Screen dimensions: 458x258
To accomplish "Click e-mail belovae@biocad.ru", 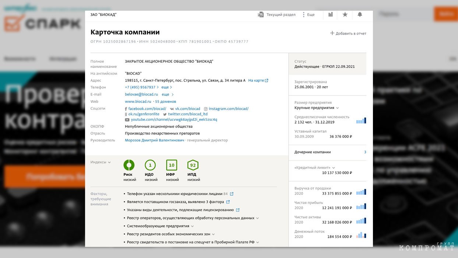I will click(x=141, y=94).
